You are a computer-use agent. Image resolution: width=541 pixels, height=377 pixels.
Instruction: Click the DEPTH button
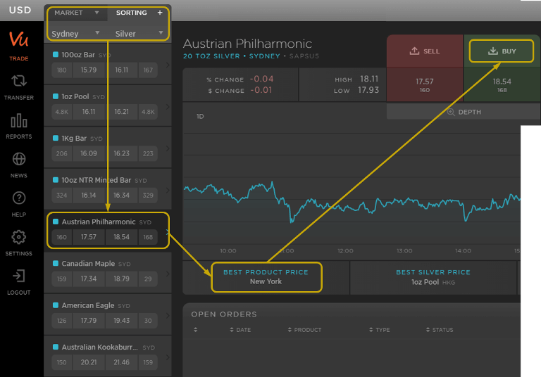[464, 112]
